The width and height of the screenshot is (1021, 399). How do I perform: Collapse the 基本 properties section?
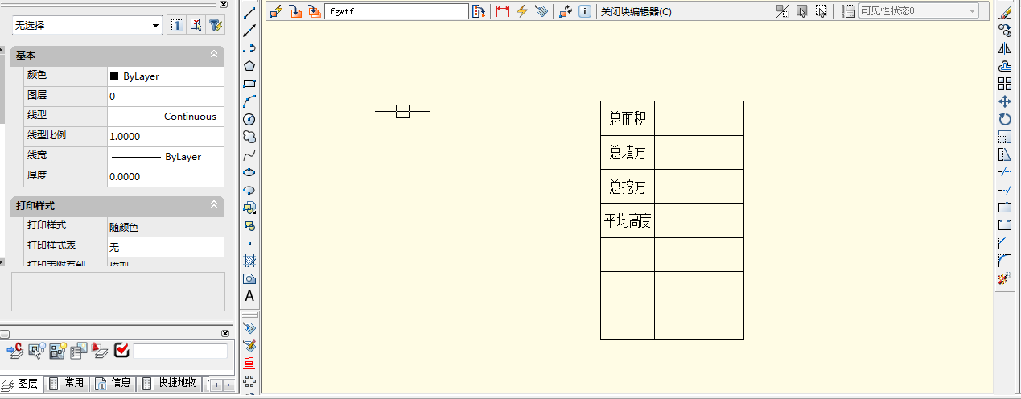click(214, 55)
